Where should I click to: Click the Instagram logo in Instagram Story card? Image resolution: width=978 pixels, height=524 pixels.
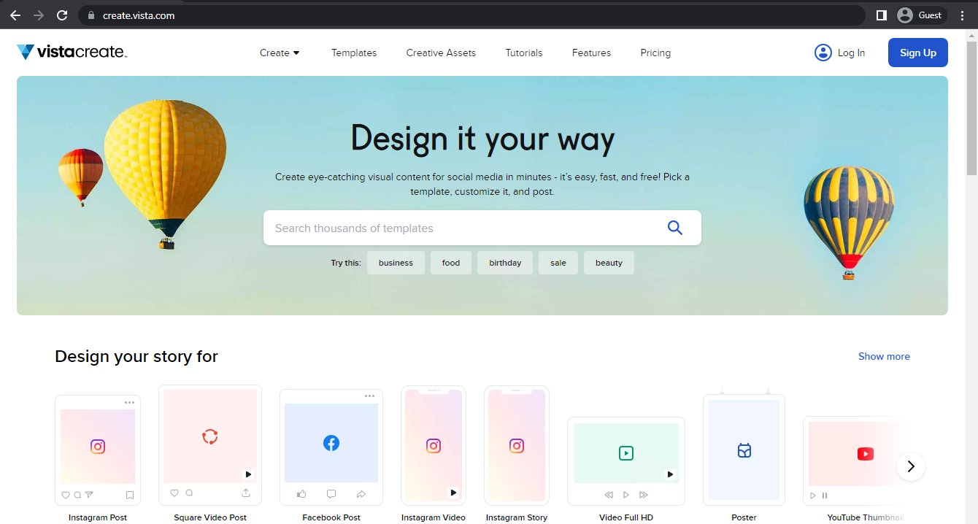pyautogui.click(x=517, y=445)
